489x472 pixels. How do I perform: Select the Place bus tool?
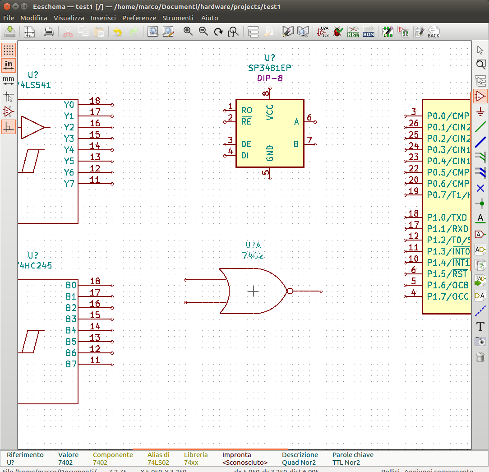coord(480,142)
